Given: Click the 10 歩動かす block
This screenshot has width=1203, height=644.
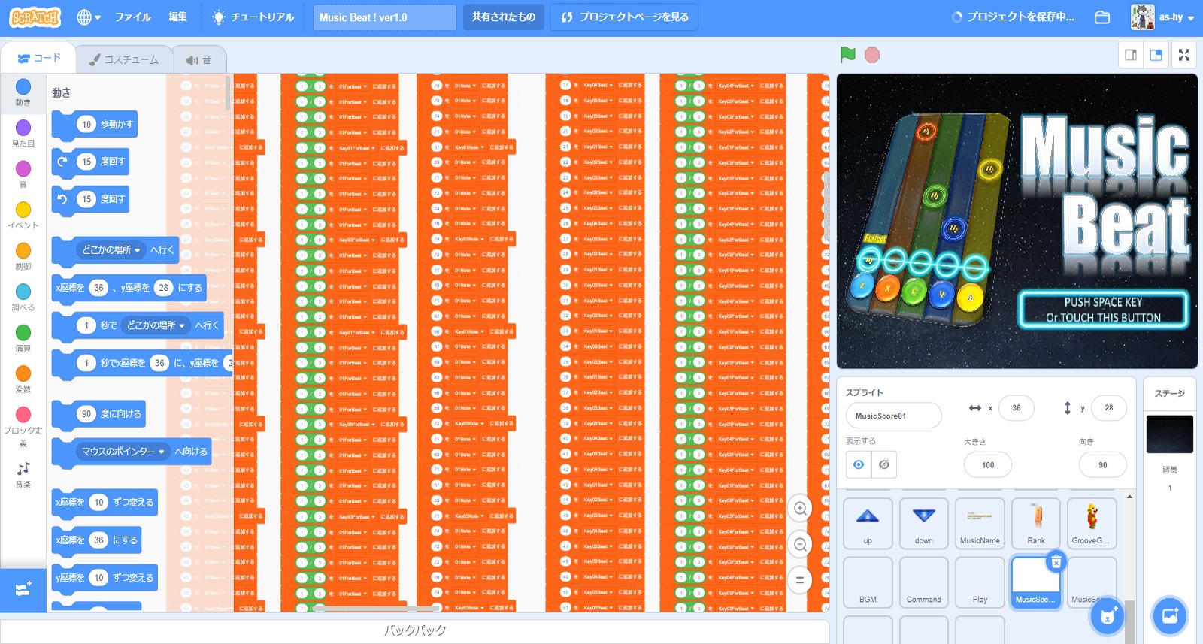Looking at the screenshot, I should pyautogui.click(x=95, y=125).
